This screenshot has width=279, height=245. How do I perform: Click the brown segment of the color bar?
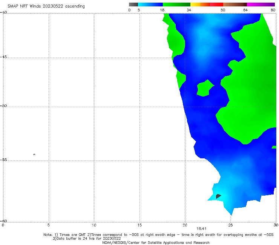(235, 5)
